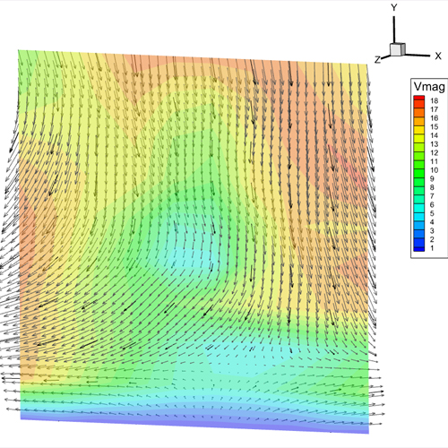Click legend value 14

click(x=435, y=135)
